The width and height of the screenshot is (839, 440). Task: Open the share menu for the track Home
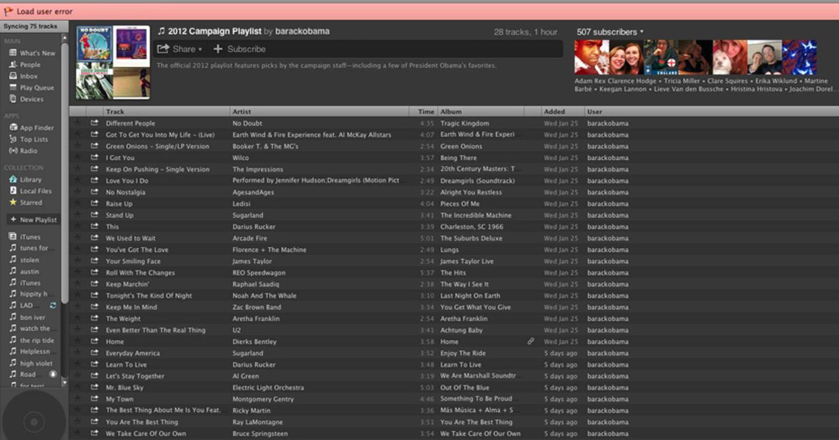(96, 342)
